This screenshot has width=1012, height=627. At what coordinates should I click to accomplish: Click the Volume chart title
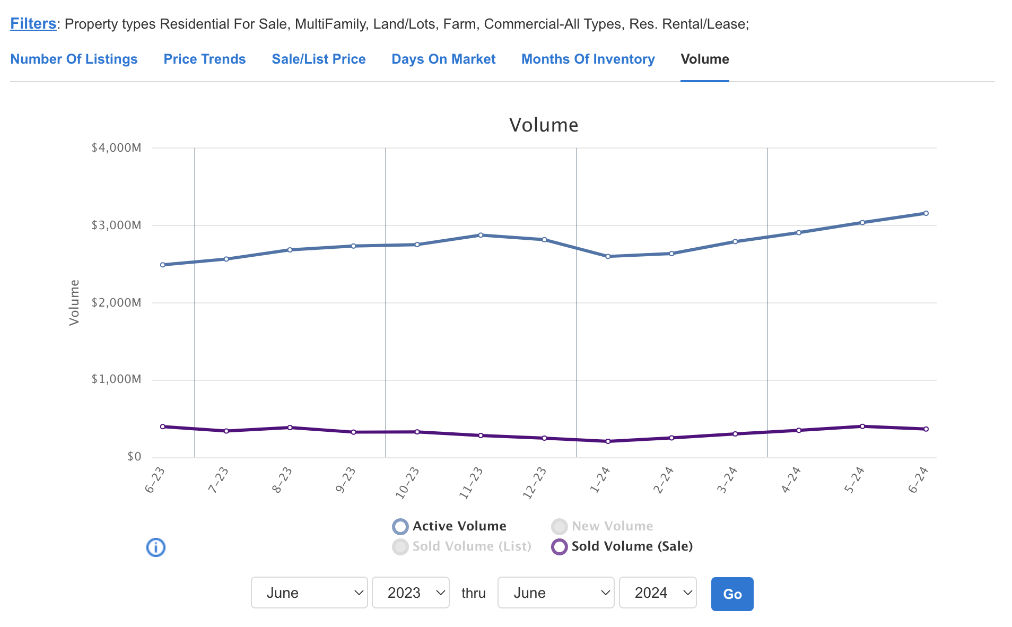[544, 125]
